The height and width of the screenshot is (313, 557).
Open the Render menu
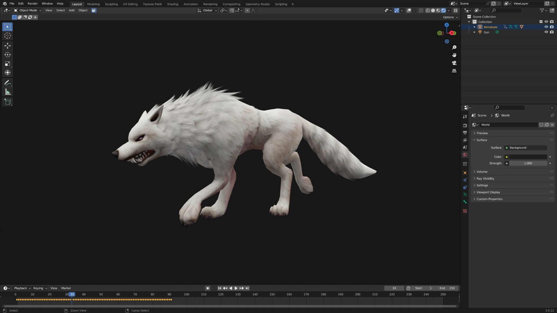pos(32,4)
